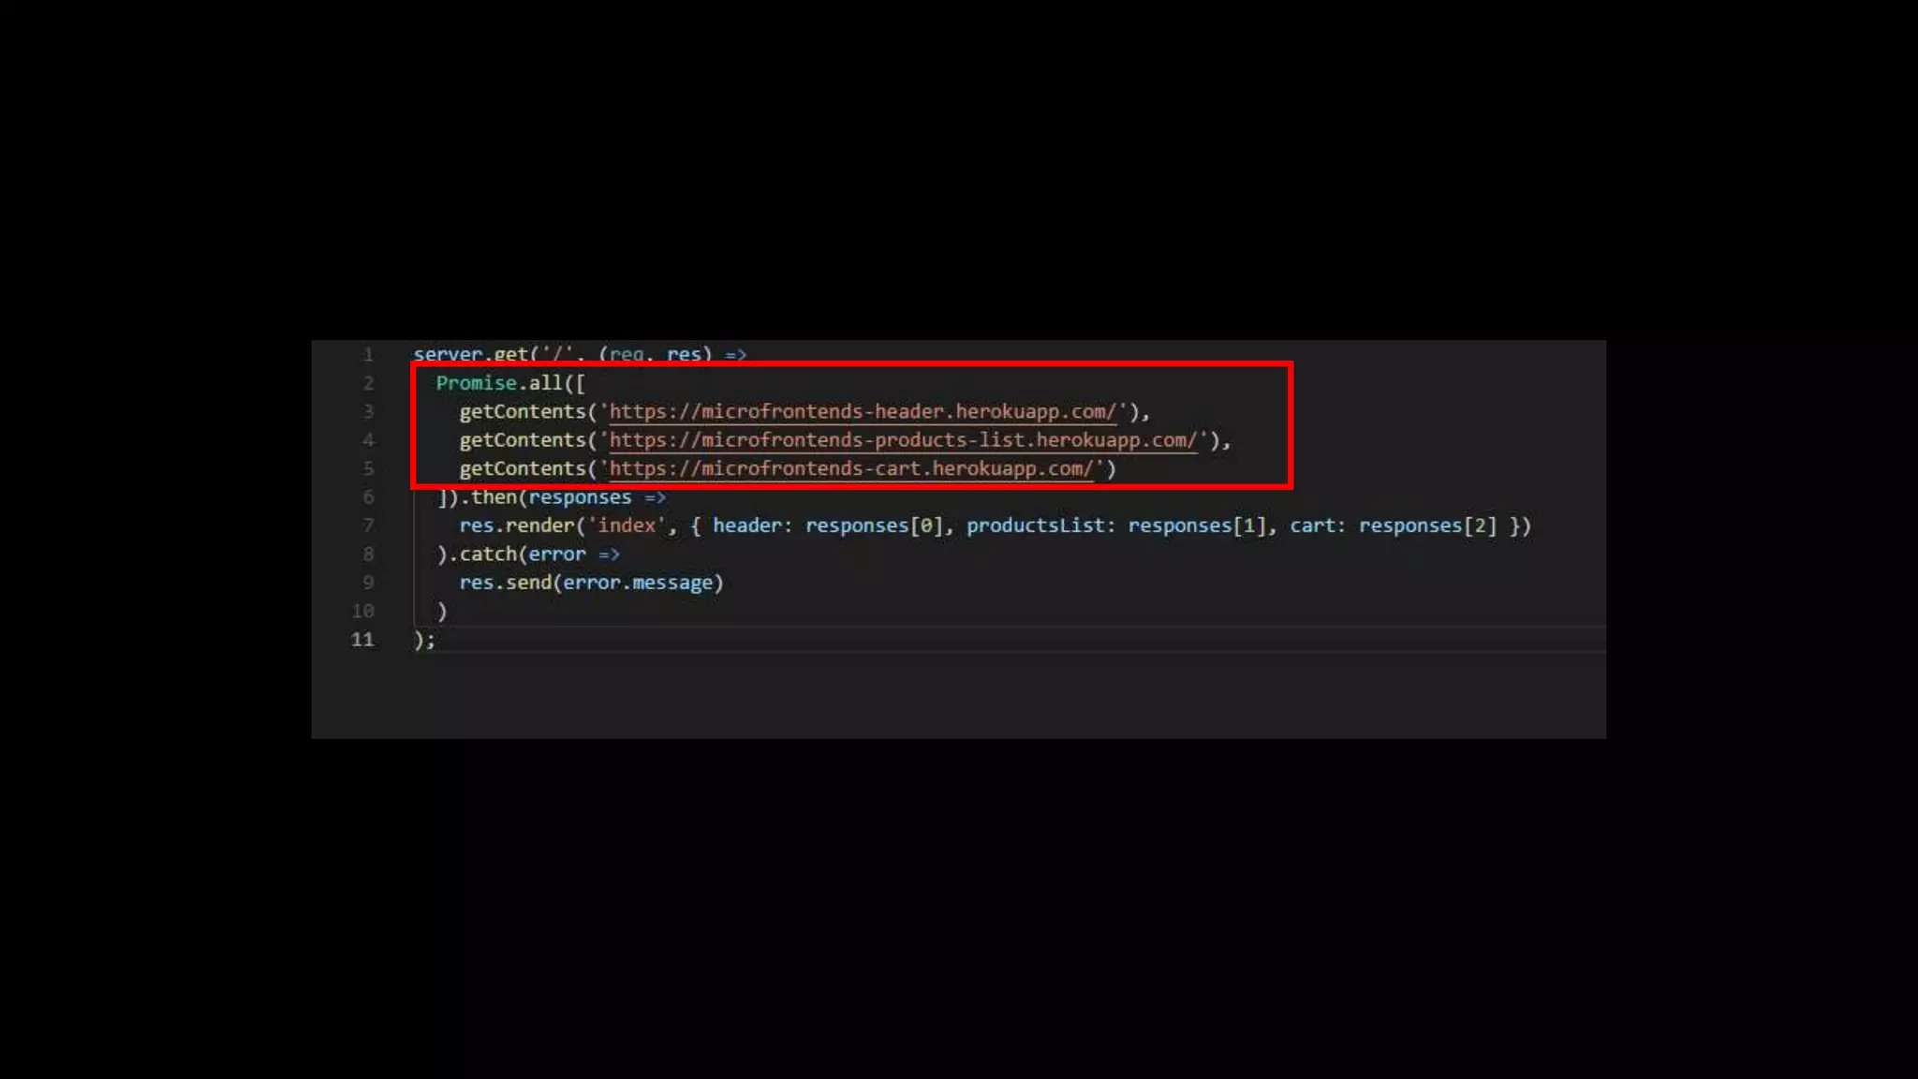Open the microfrontends-cart herokuapp URL link
Image resolution: width=1918 pixels, height=1079 pixels.
point(851,468)
